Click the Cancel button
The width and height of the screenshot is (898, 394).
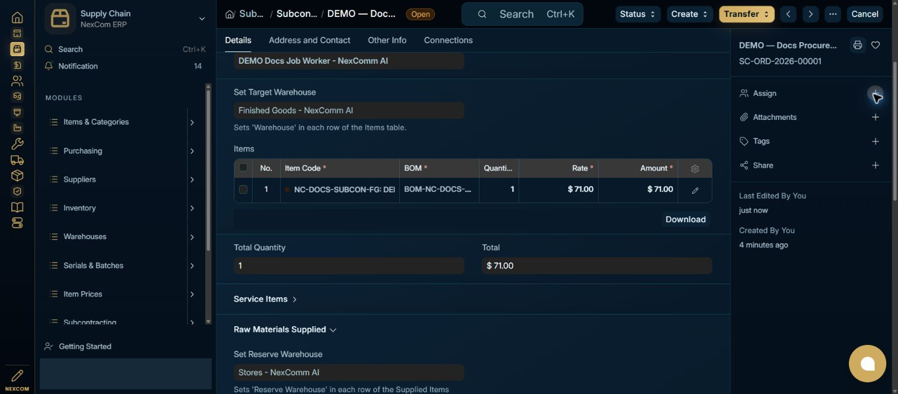pos(865,14)
